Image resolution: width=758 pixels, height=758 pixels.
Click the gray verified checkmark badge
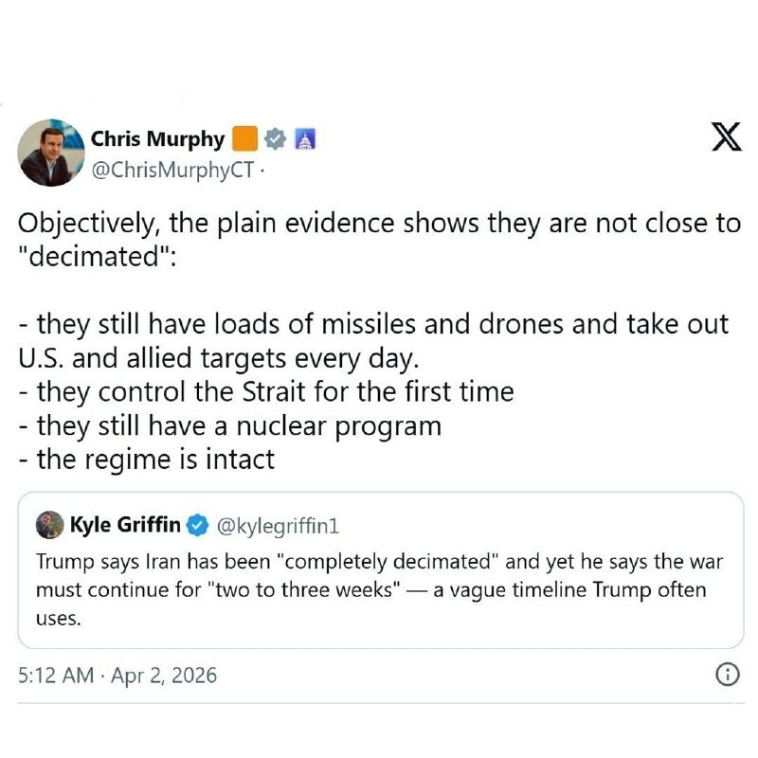point(276,139)
